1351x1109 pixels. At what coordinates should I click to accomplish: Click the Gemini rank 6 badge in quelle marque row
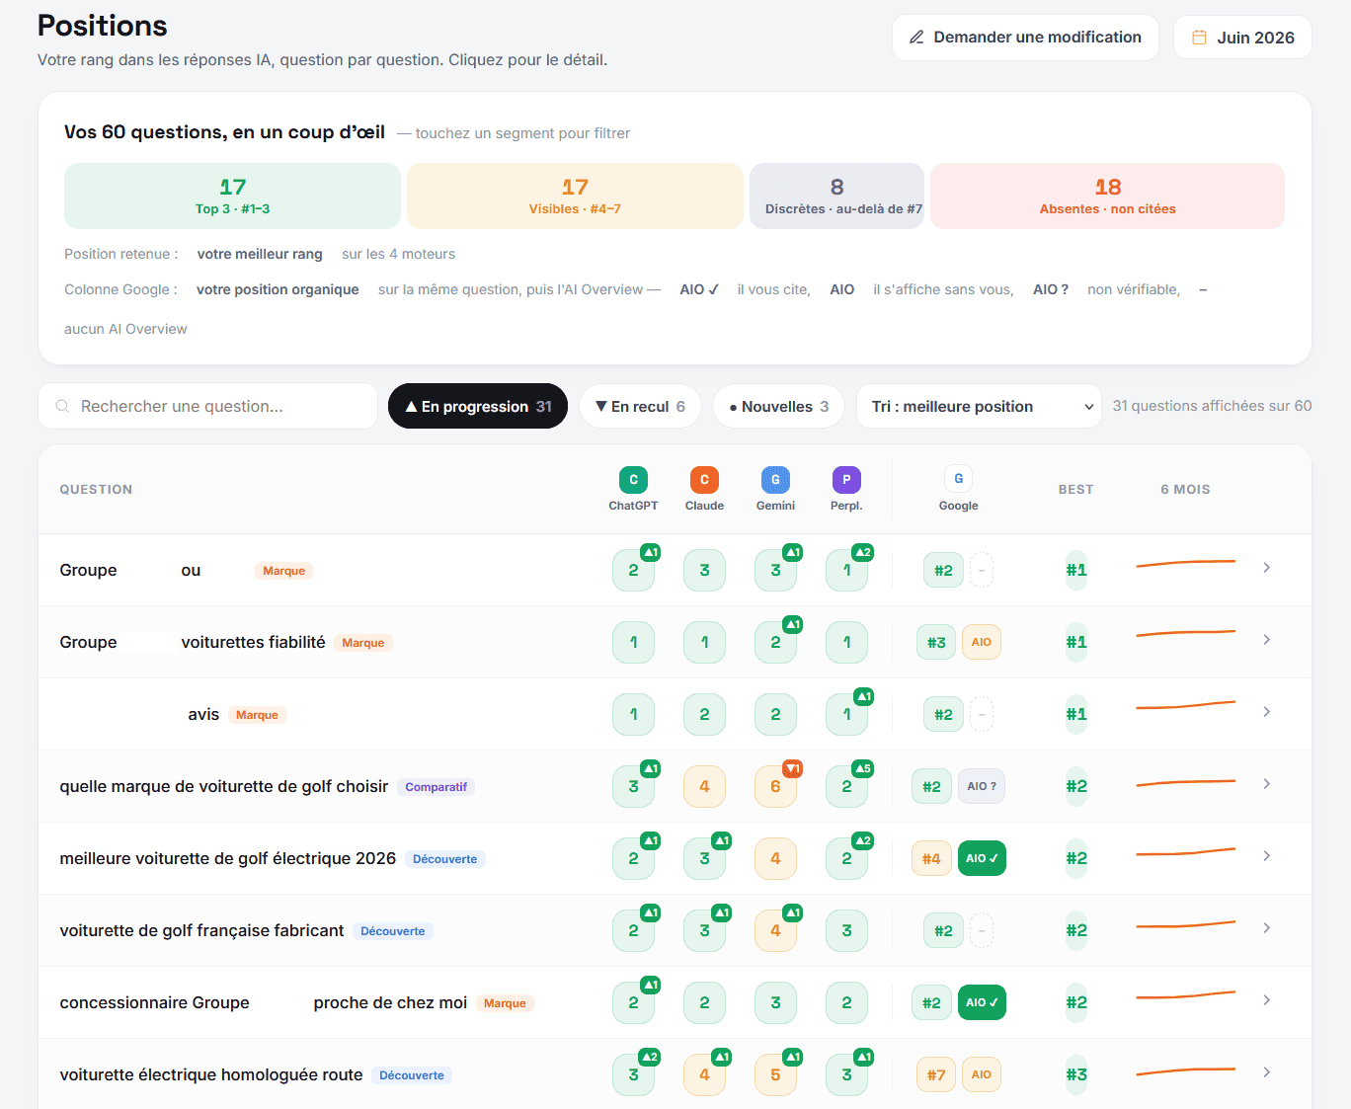[775, 786]
